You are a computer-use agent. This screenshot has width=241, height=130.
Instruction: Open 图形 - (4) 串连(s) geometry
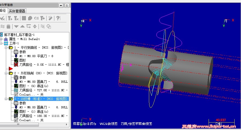point(34,86)
